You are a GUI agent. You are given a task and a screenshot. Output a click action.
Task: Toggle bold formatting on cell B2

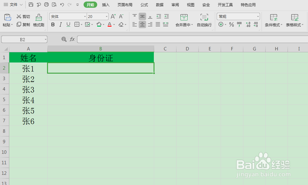pos(53,25)
